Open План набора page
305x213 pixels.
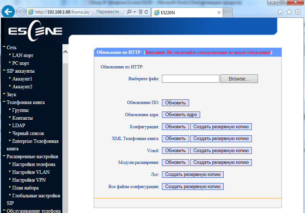click(25, 188)
